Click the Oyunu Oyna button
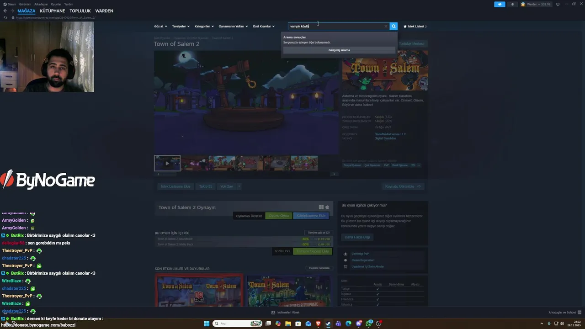Screen dimensions: 585x329 pyautogui.click(x=278, y=216)
